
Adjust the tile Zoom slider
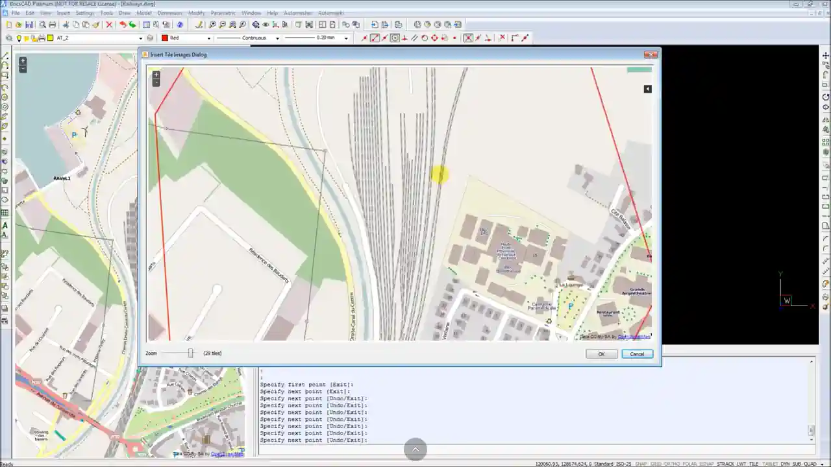point(190,353)
